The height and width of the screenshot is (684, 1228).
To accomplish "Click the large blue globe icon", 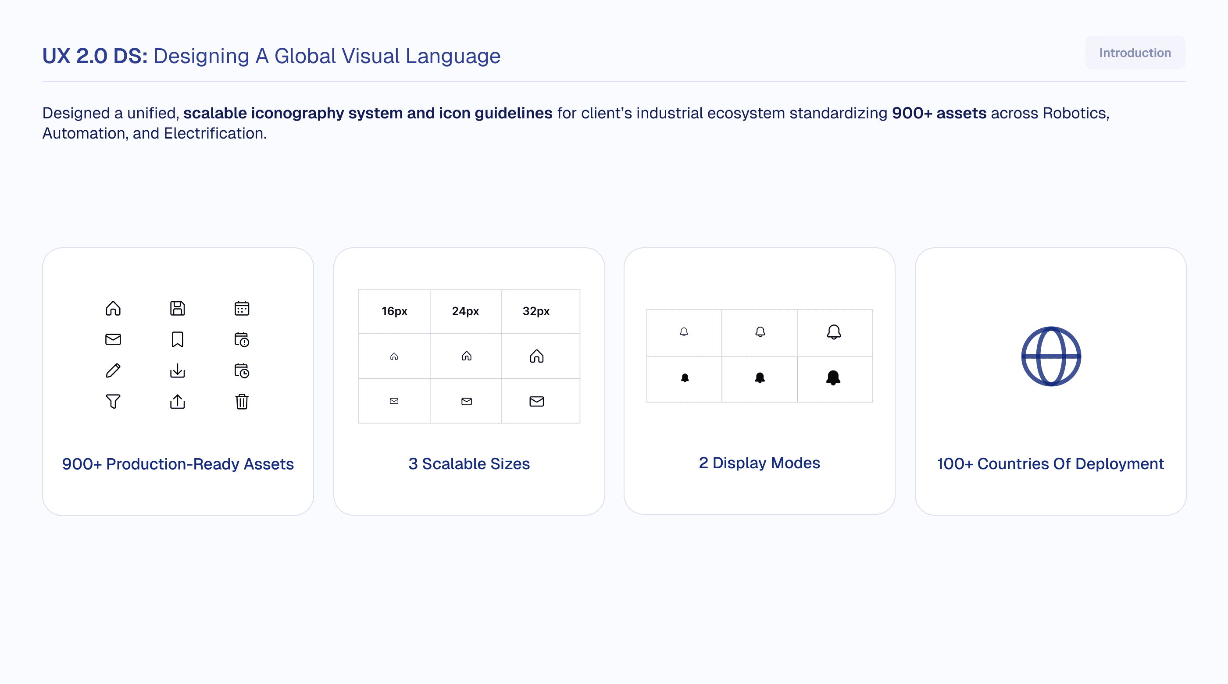I will point(1051,356).
